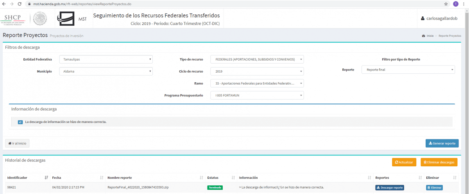Expand the Municipio dropdown showing Aldama
Screen dimensions: 469x194
(106, 71)
